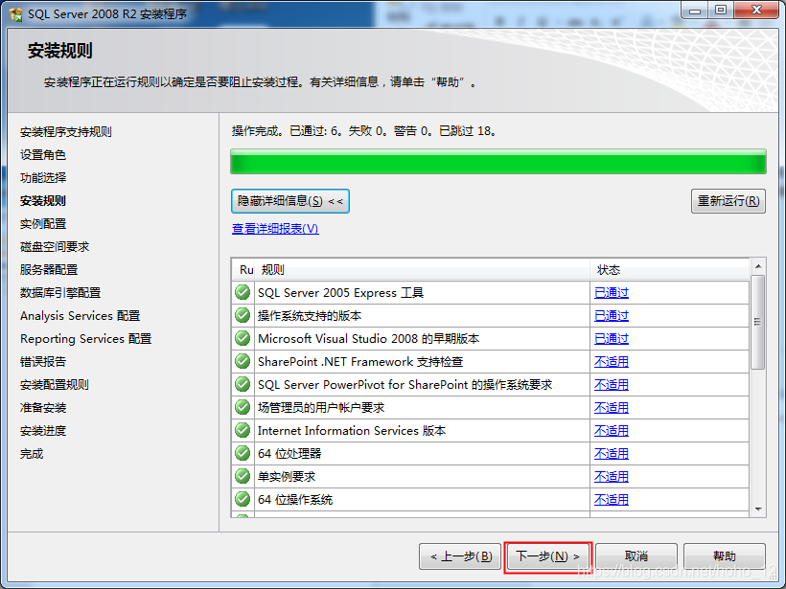The width and height of the screenshot is (786, 589).
Task: Click the green rule-check progress bar
Action: tap(498, 162)
